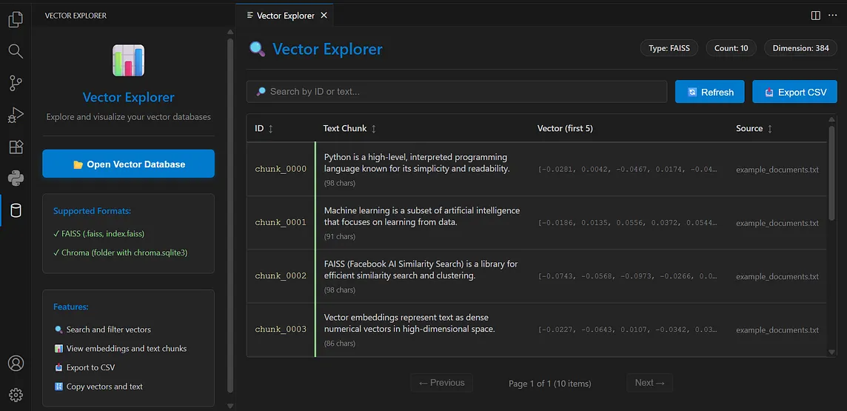Switch to the Vector Explorer tab

[285, 16]
